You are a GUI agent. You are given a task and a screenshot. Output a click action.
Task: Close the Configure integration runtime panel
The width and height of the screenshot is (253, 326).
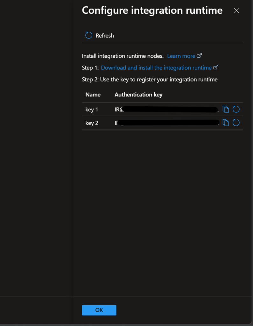coord(236,11)
